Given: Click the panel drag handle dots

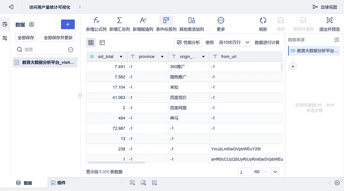Looking at the screenshot, I should pos(80,95).
